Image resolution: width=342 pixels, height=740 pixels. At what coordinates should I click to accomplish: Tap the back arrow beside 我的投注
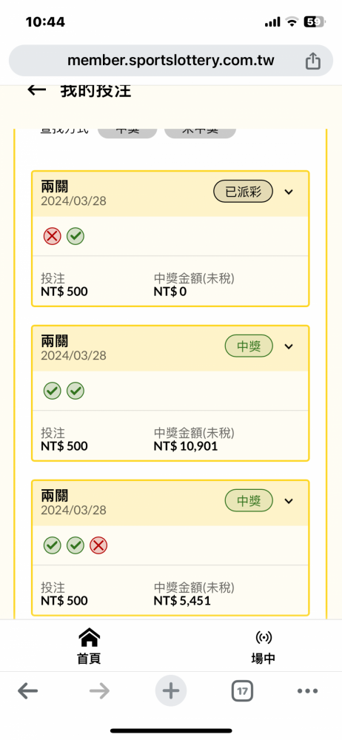point(37,90)
